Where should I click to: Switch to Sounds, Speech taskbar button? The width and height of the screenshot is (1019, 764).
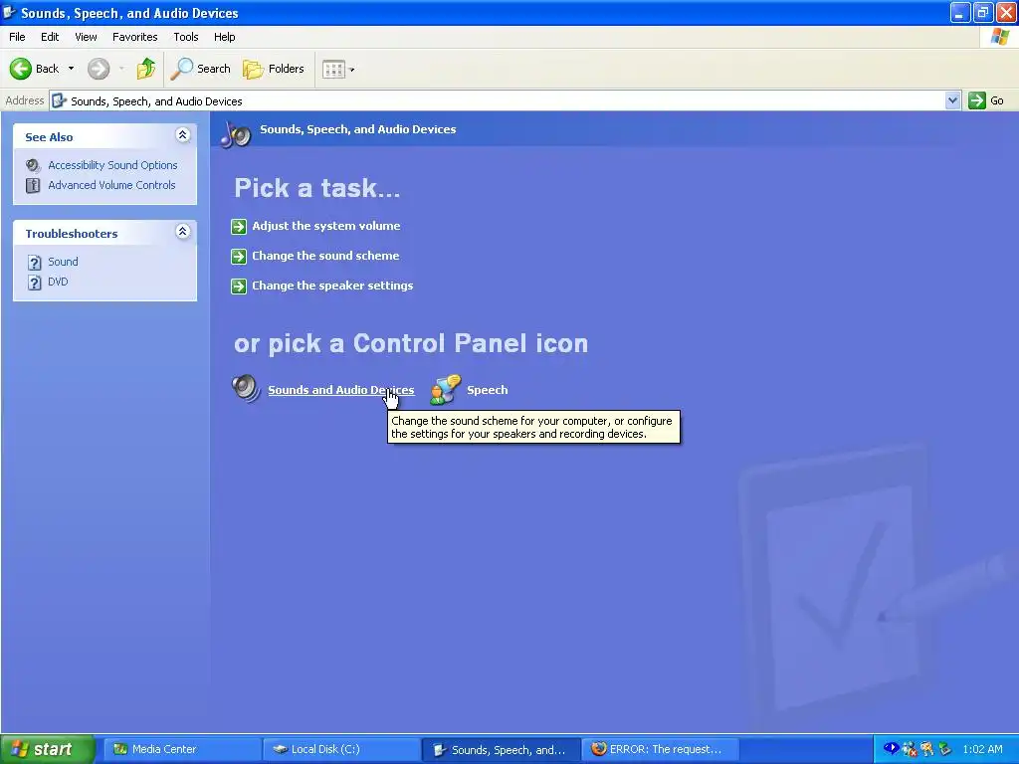[501, 750]
